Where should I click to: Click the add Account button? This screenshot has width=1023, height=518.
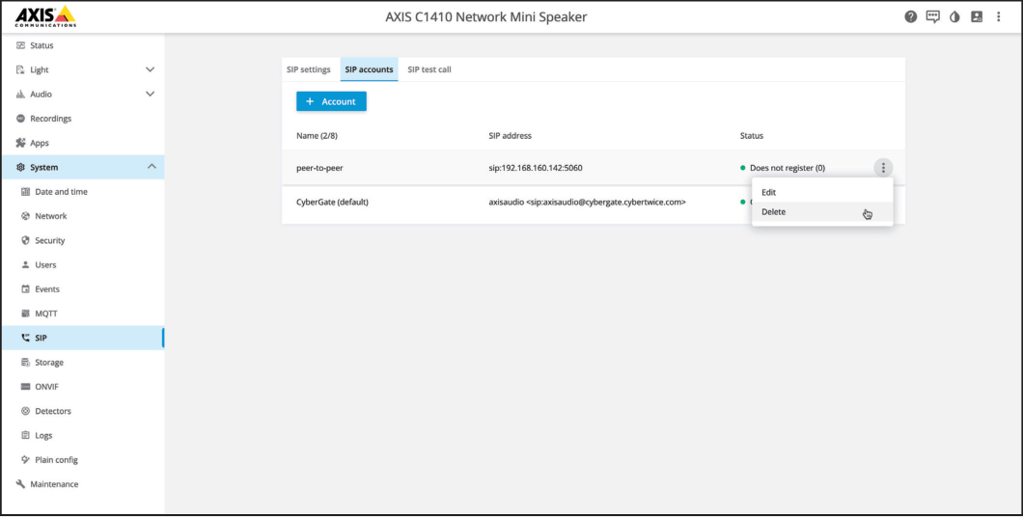point(331,101)
